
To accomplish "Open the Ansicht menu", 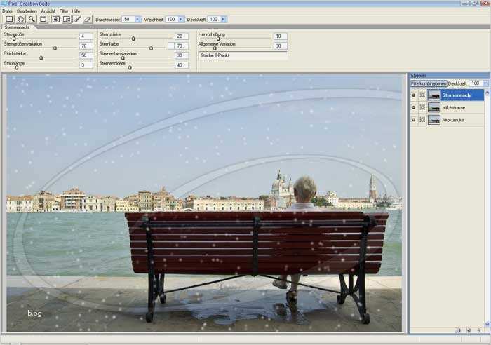I will [48, 11].
